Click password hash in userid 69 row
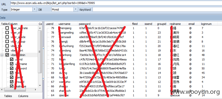This screenshot has height=99, width=222. [x=103, y=73]
